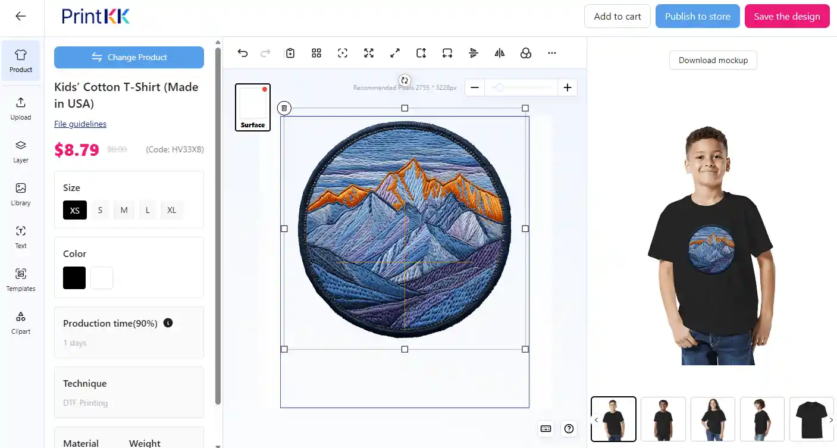Open the Clipart panel
Image resolution: width=837 pixels, height=448 pixels.
point(21,322)
